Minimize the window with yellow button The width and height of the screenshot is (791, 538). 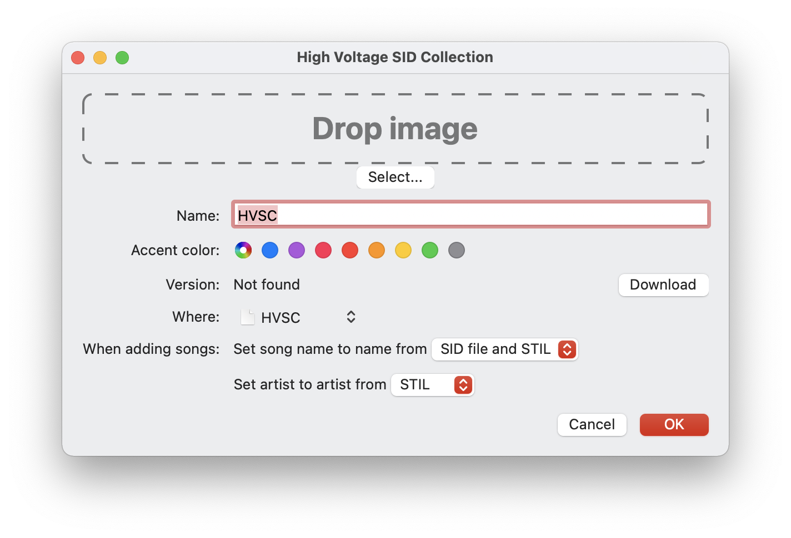(x=100, y=58)
